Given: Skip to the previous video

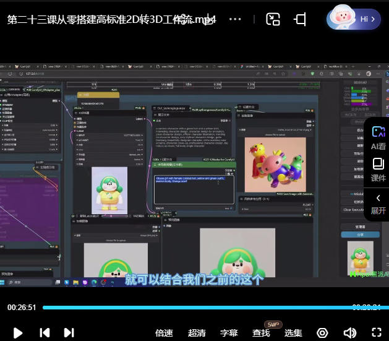Looking at the screenshot, I should [x=45, y=332].
